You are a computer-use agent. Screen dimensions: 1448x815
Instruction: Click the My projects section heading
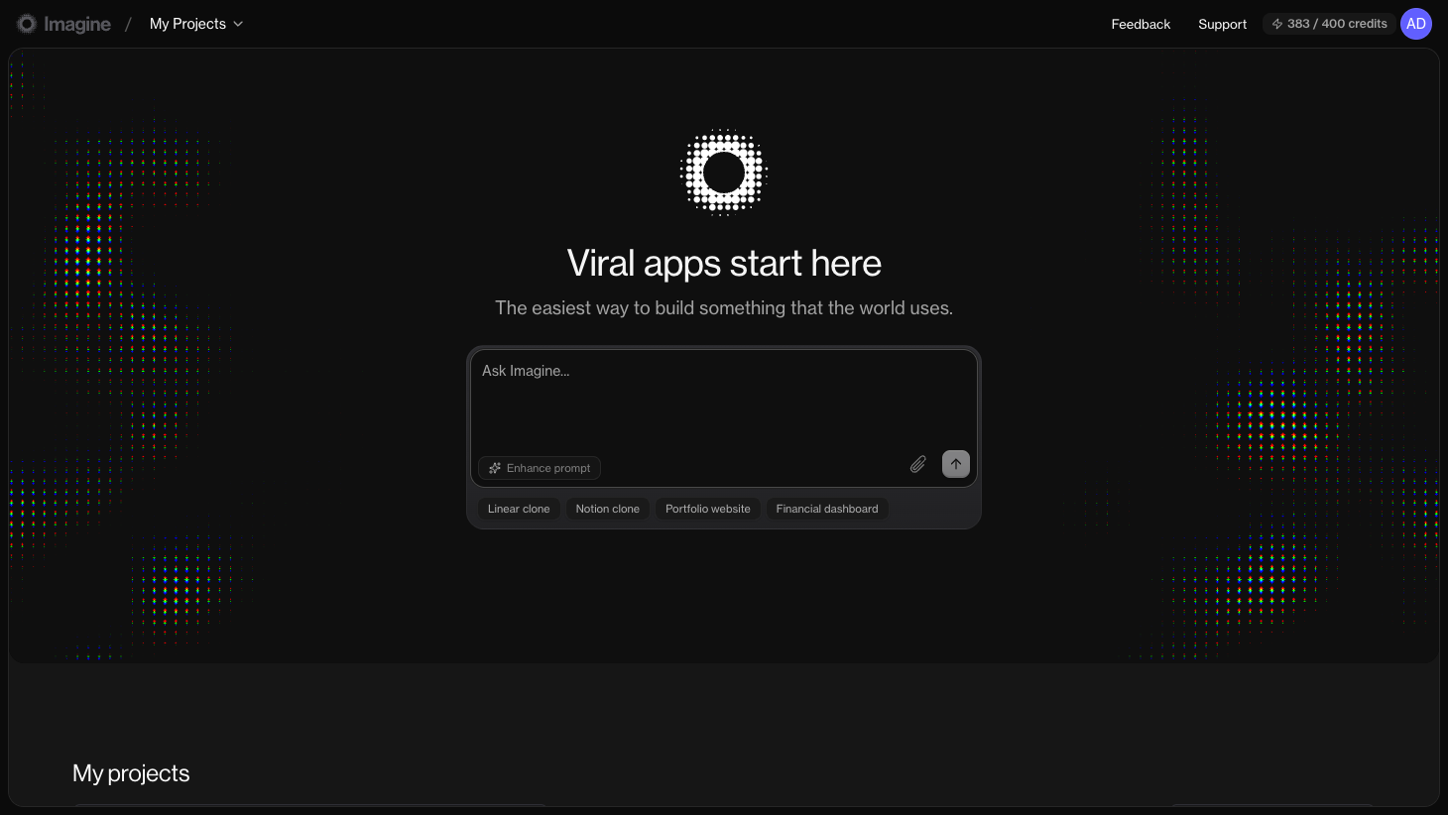(131, 773)
